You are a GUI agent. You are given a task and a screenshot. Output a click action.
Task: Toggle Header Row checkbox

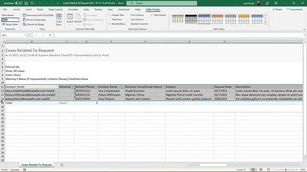(x=110, y=15)
